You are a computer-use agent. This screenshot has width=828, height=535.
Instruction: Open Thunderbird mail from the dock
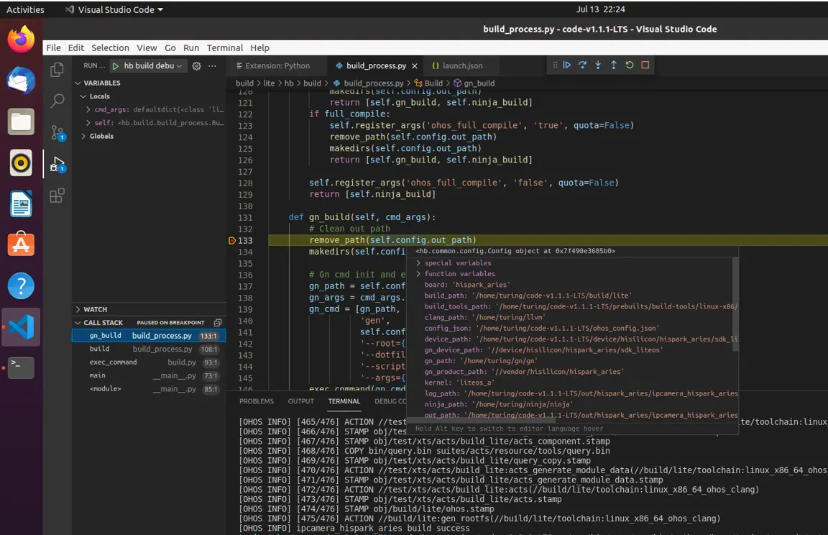pyautogui.click(x=21, y=81)
